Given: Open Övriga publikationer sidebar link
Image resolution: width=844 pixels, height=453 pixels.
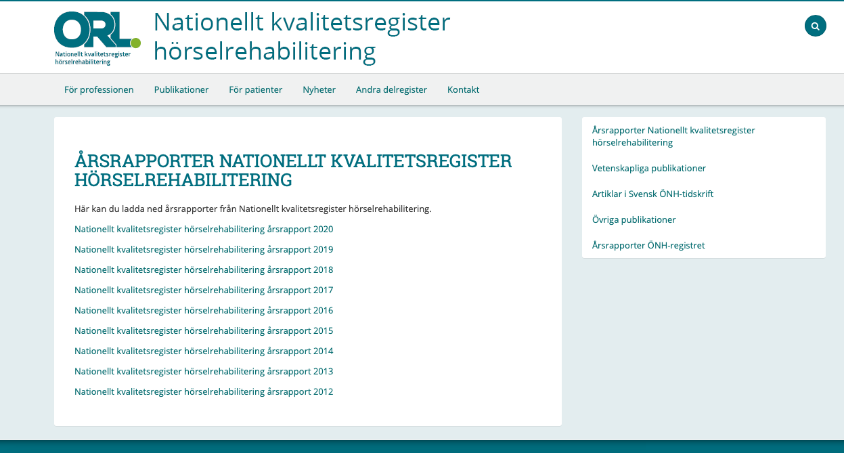Looking at the screenshot, I should [x=634, y=219].
